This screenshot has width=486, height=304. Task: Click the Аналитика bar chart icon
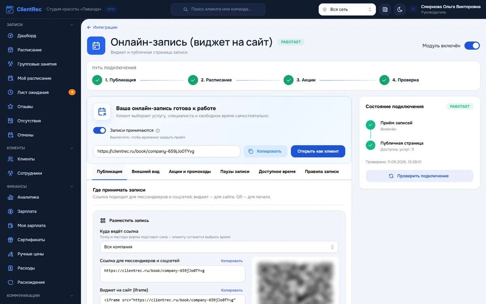pyautogui.click(x=11, y=197)
